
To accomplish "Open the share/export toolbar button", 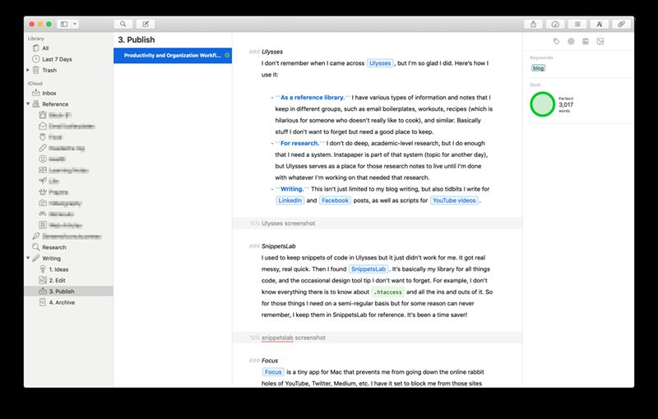I will coord(532,24).
